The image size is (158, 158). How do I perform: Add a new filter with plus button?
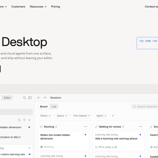[113, 116]
